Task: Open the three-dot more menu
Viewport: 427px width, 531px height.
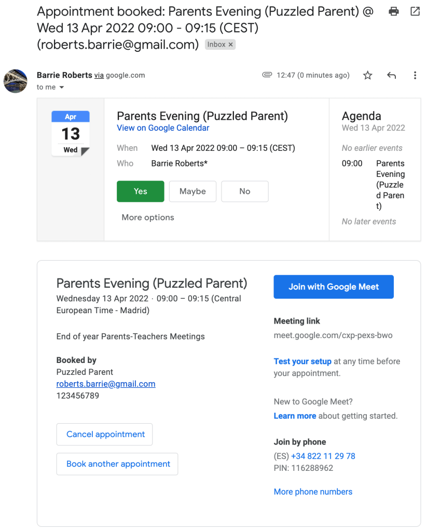Action: click(415, 76)
